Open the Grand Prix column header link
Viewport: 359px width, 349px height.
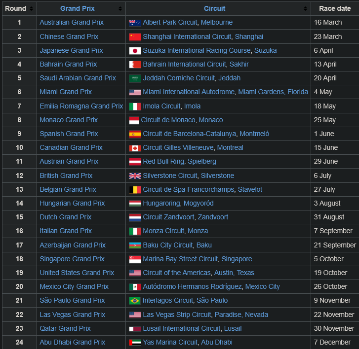pos(78,9)
